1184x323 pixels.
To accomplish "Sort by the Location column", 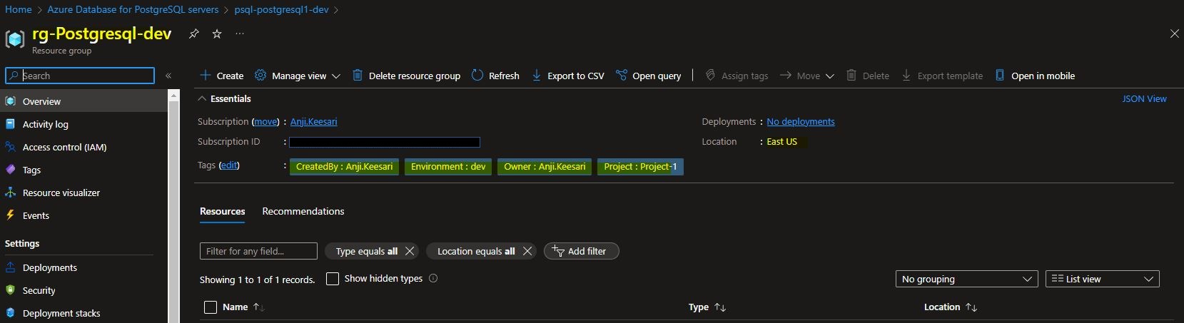I will pos(950,307).
